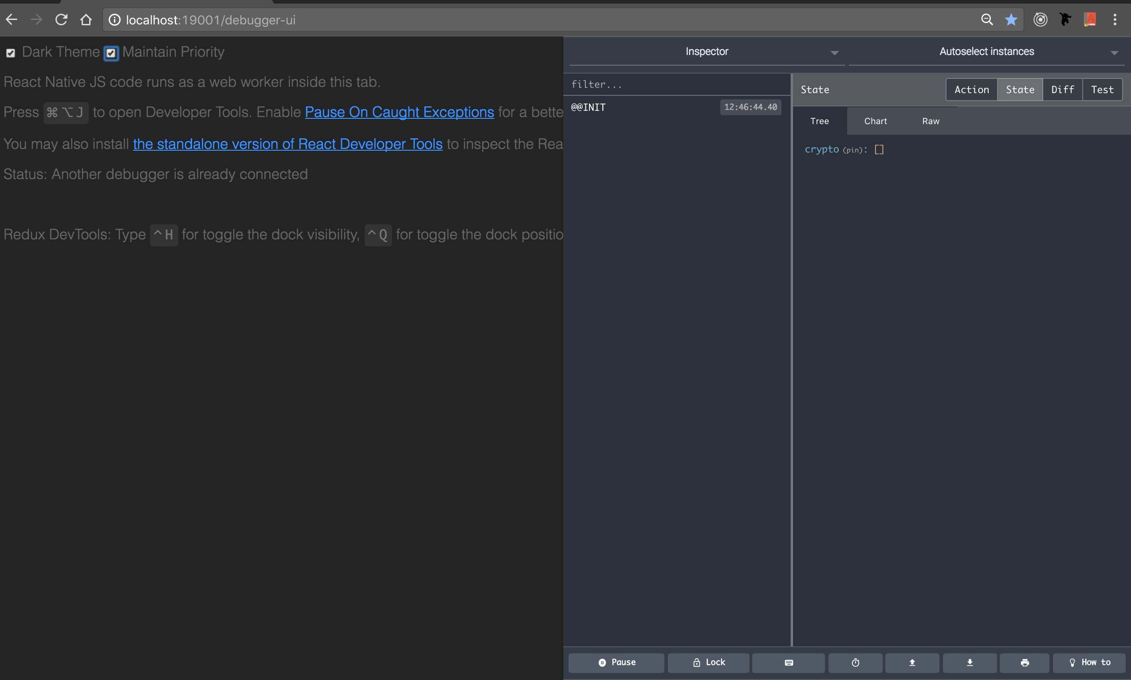
Task: Open the standalone React Developer Tools link
Action: 287,144
